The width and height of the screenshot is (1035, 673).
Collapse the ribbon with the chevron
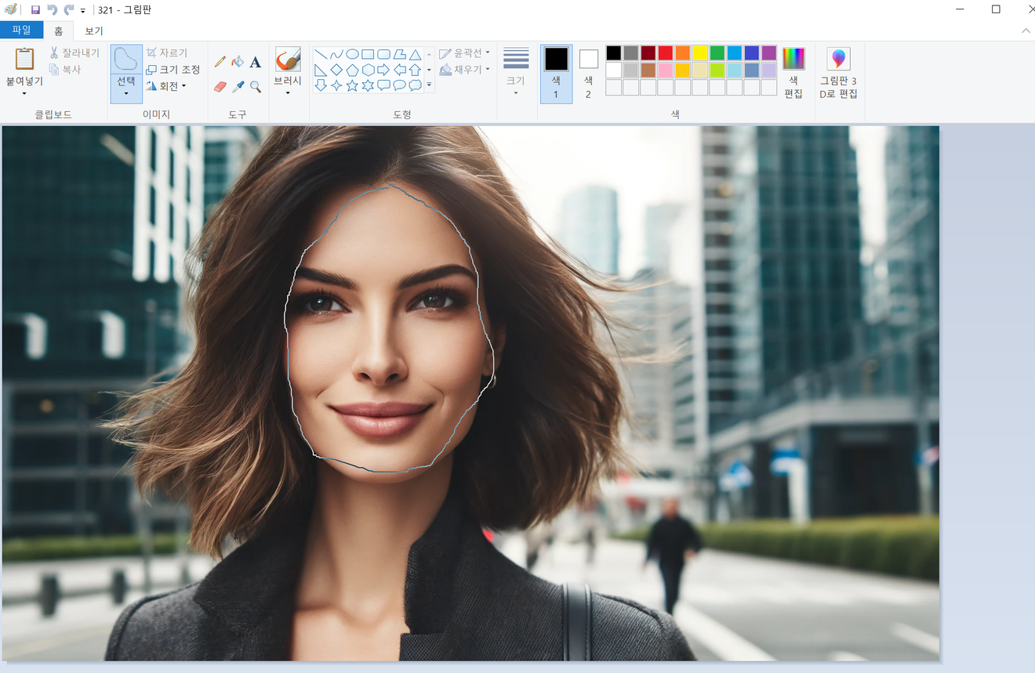click(1026, 31)
